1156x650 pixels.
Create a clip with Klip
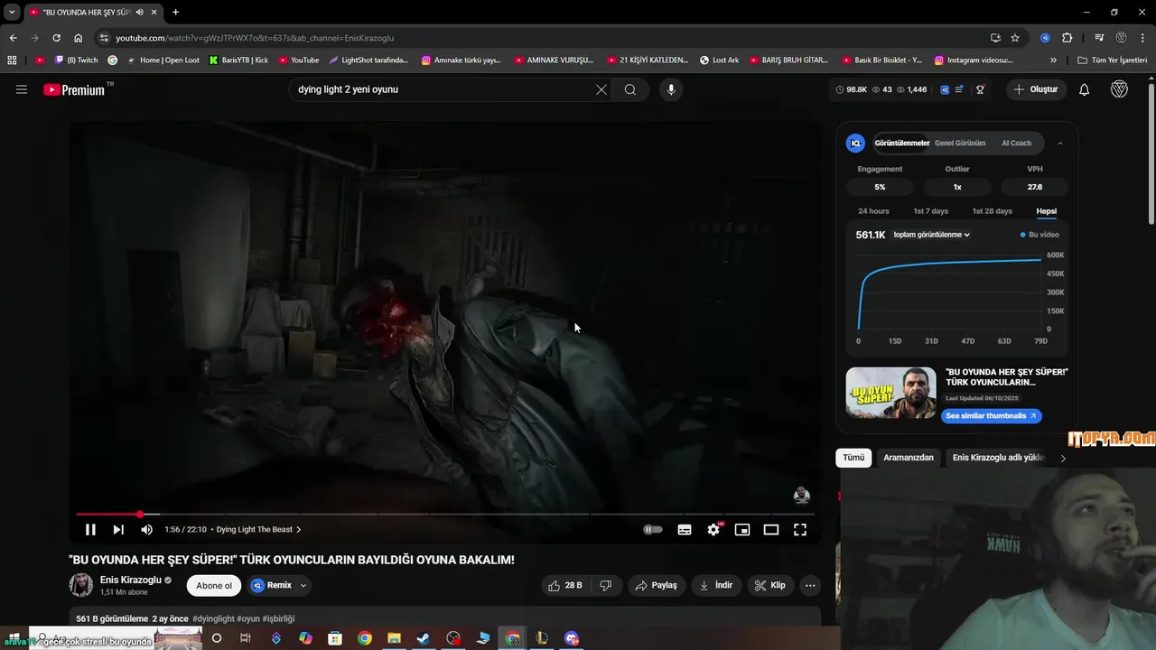[x=770, y=585]
